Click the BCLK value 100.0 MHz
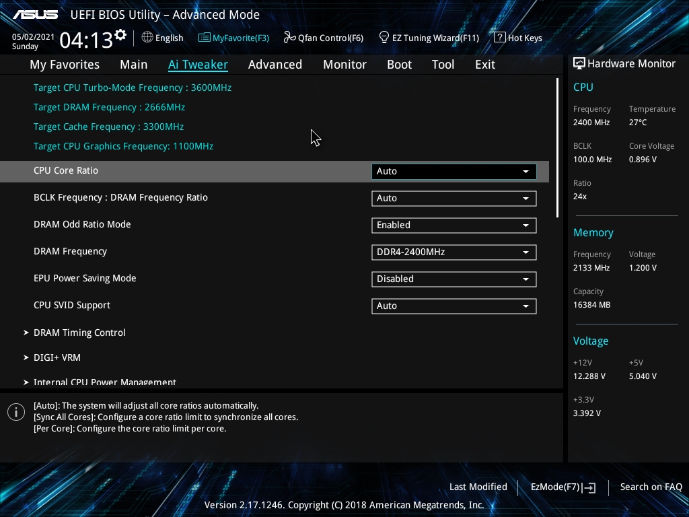689x517 pixels. 592,159
